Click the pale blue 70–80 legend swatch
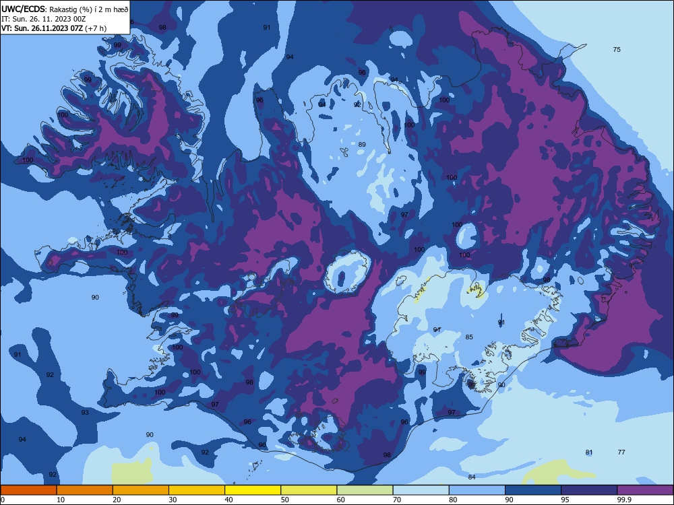This screenshot has width=674, height=505. pos(421,490)
